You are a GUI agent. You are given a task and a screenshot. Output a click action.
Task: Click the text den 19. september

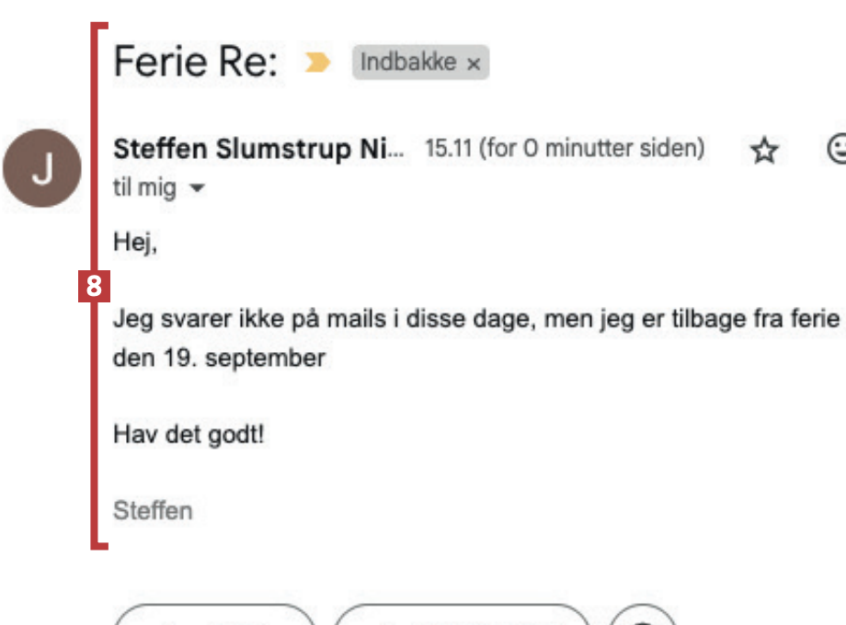point(219,358)
